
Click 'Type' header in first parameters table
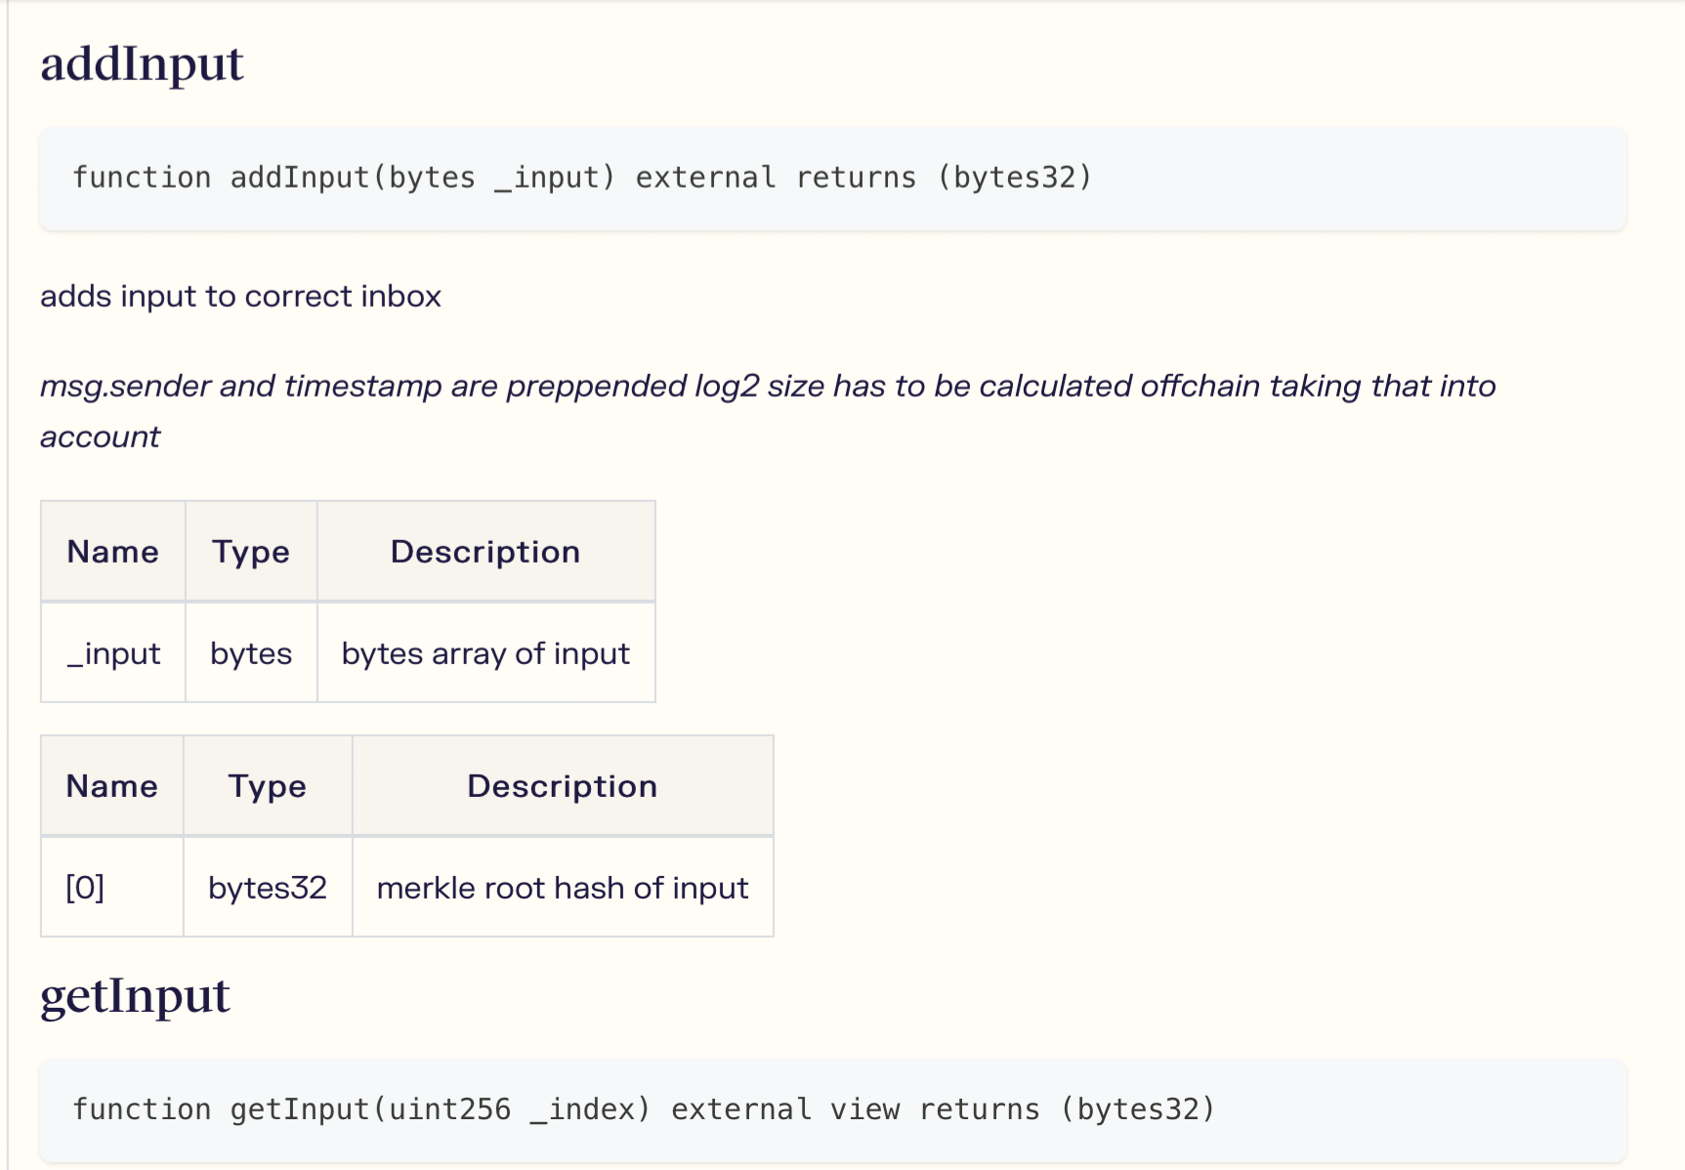click(251, 552)
